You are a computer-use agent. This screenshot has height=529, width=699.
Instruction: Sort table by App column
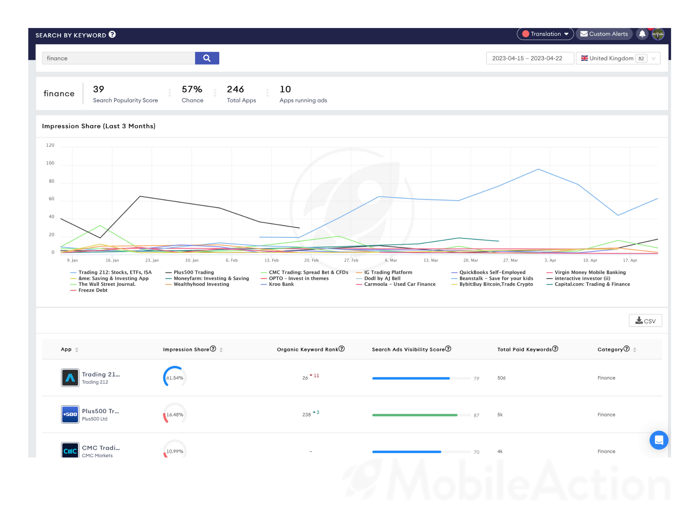coord(77,349)
